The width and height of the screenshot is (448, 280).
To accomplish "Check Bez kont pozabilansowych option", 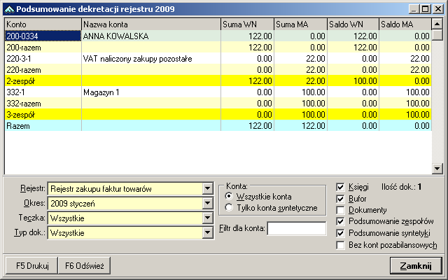I will (x=341, y=245).
